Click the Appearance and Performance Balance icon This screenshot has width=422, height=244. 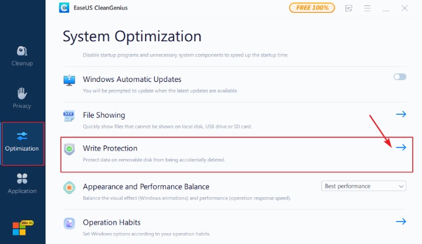70,188
